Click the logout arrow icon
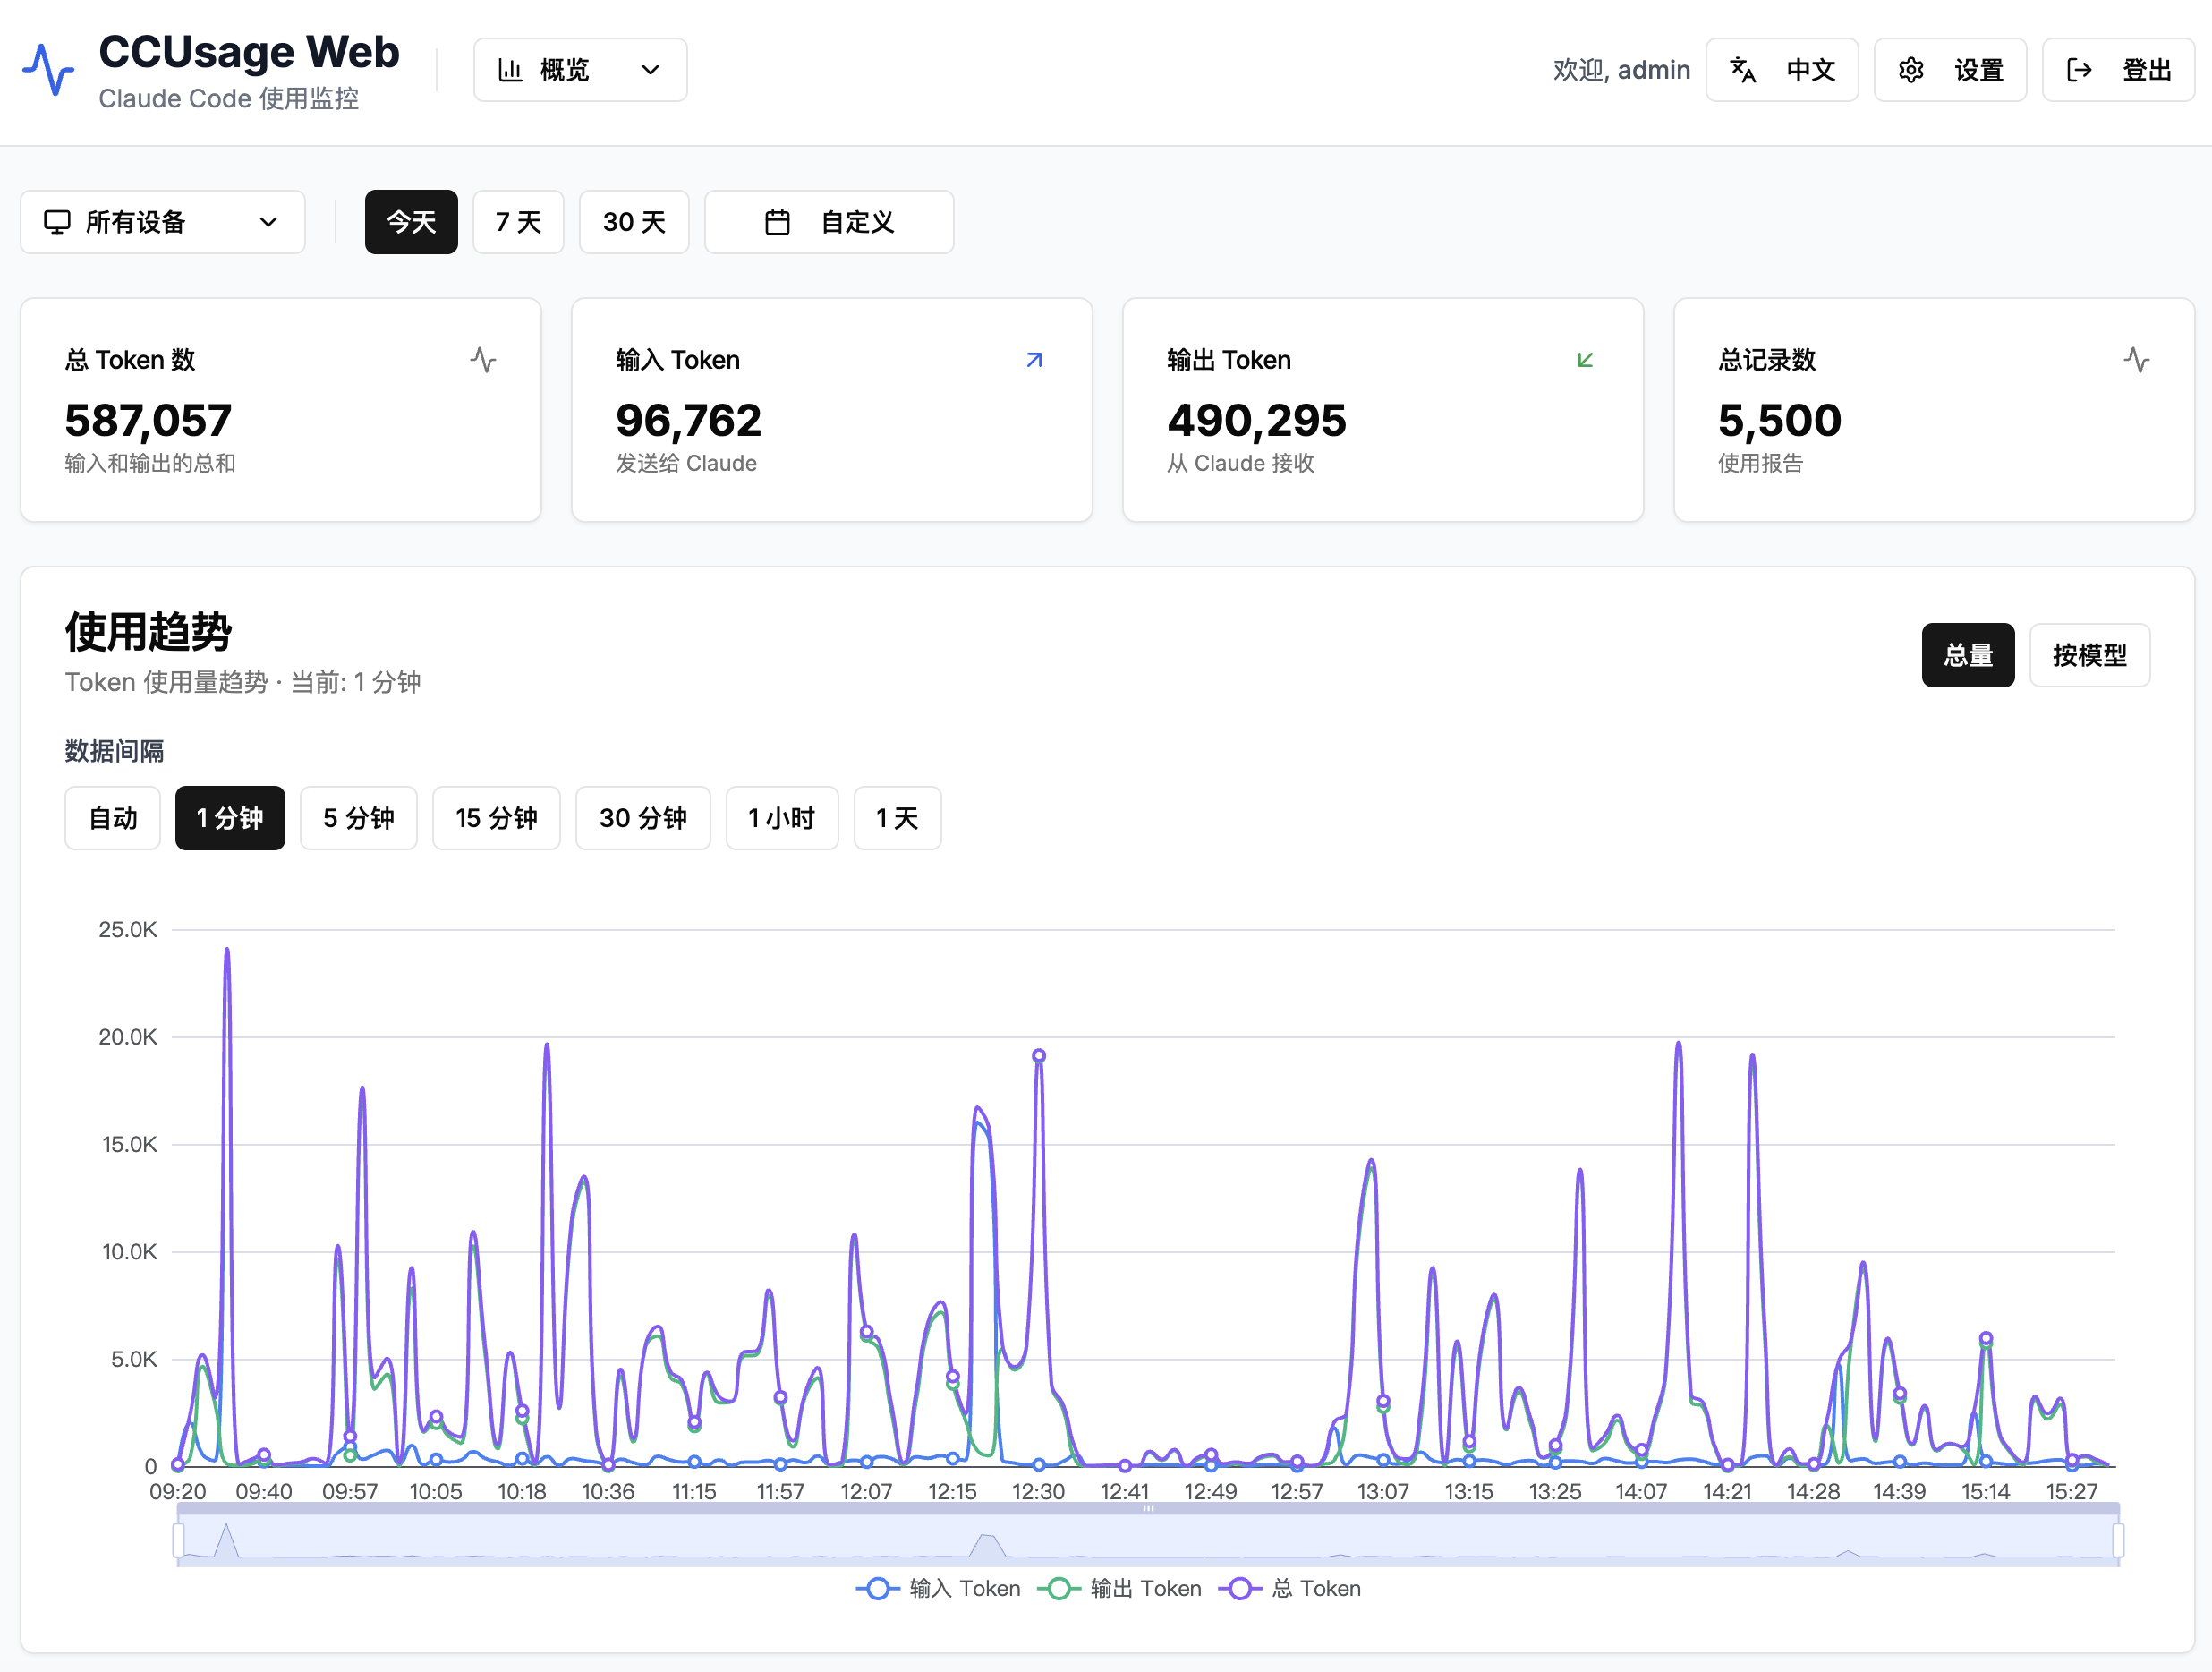 click(x=2079, y=70)
